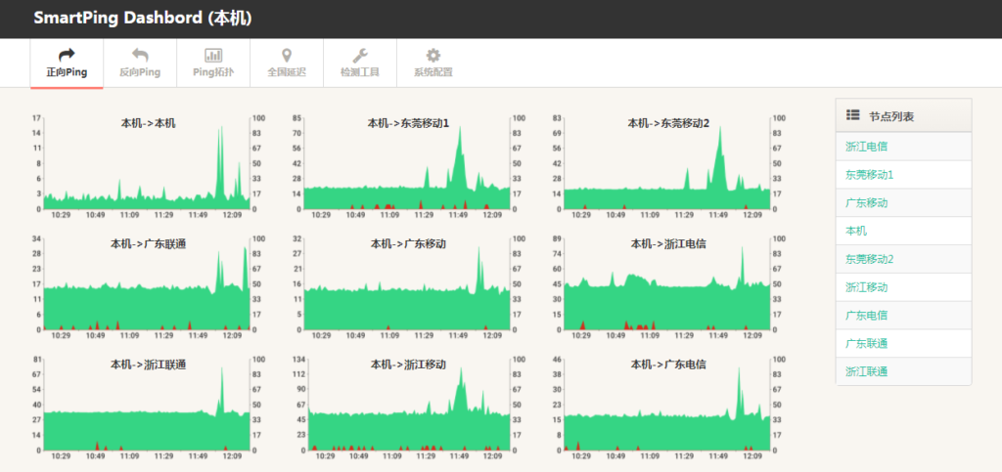1002x472 pixels.
Task: Click the gear icon for 系统配置
Action: [433, 56]
